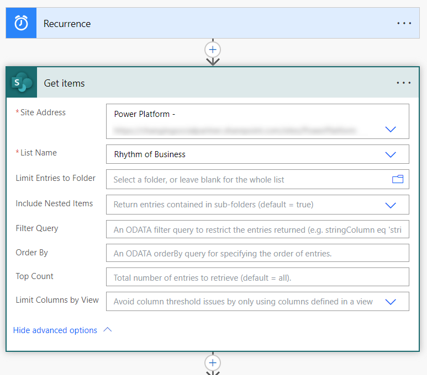The width and height of the screenshot is (427, 375).
Task: Expand the Include Nested Items dropdown
Action: coord(391,205)
